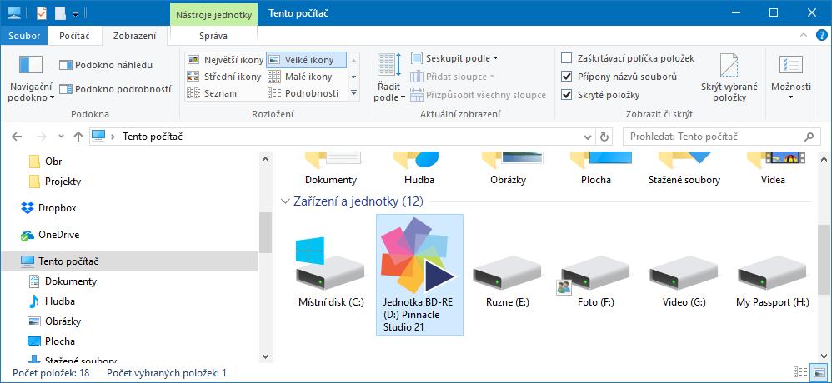Click Přidat sloupce button
Viewport: 832px width, 383px height.
(453, 77)
